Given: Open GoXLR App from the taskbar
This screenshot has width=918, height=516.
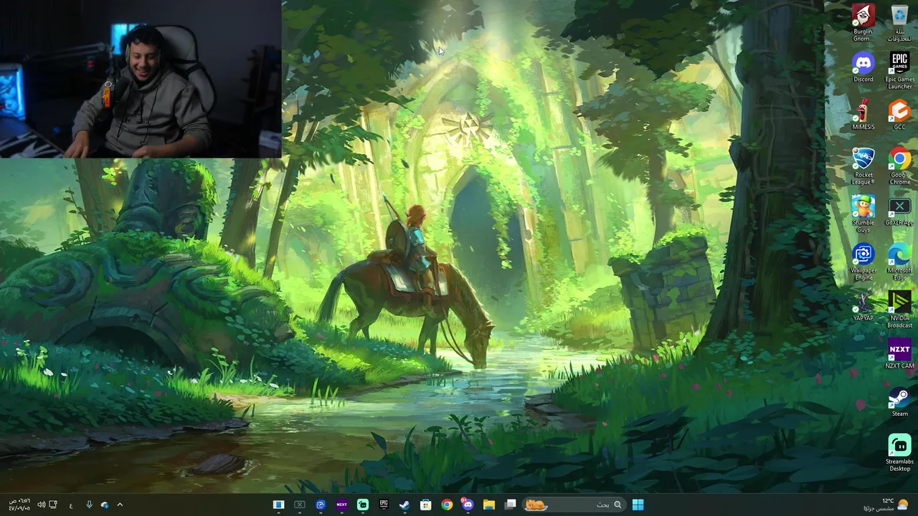Looking at the screenshot, I should click(300, 505).
